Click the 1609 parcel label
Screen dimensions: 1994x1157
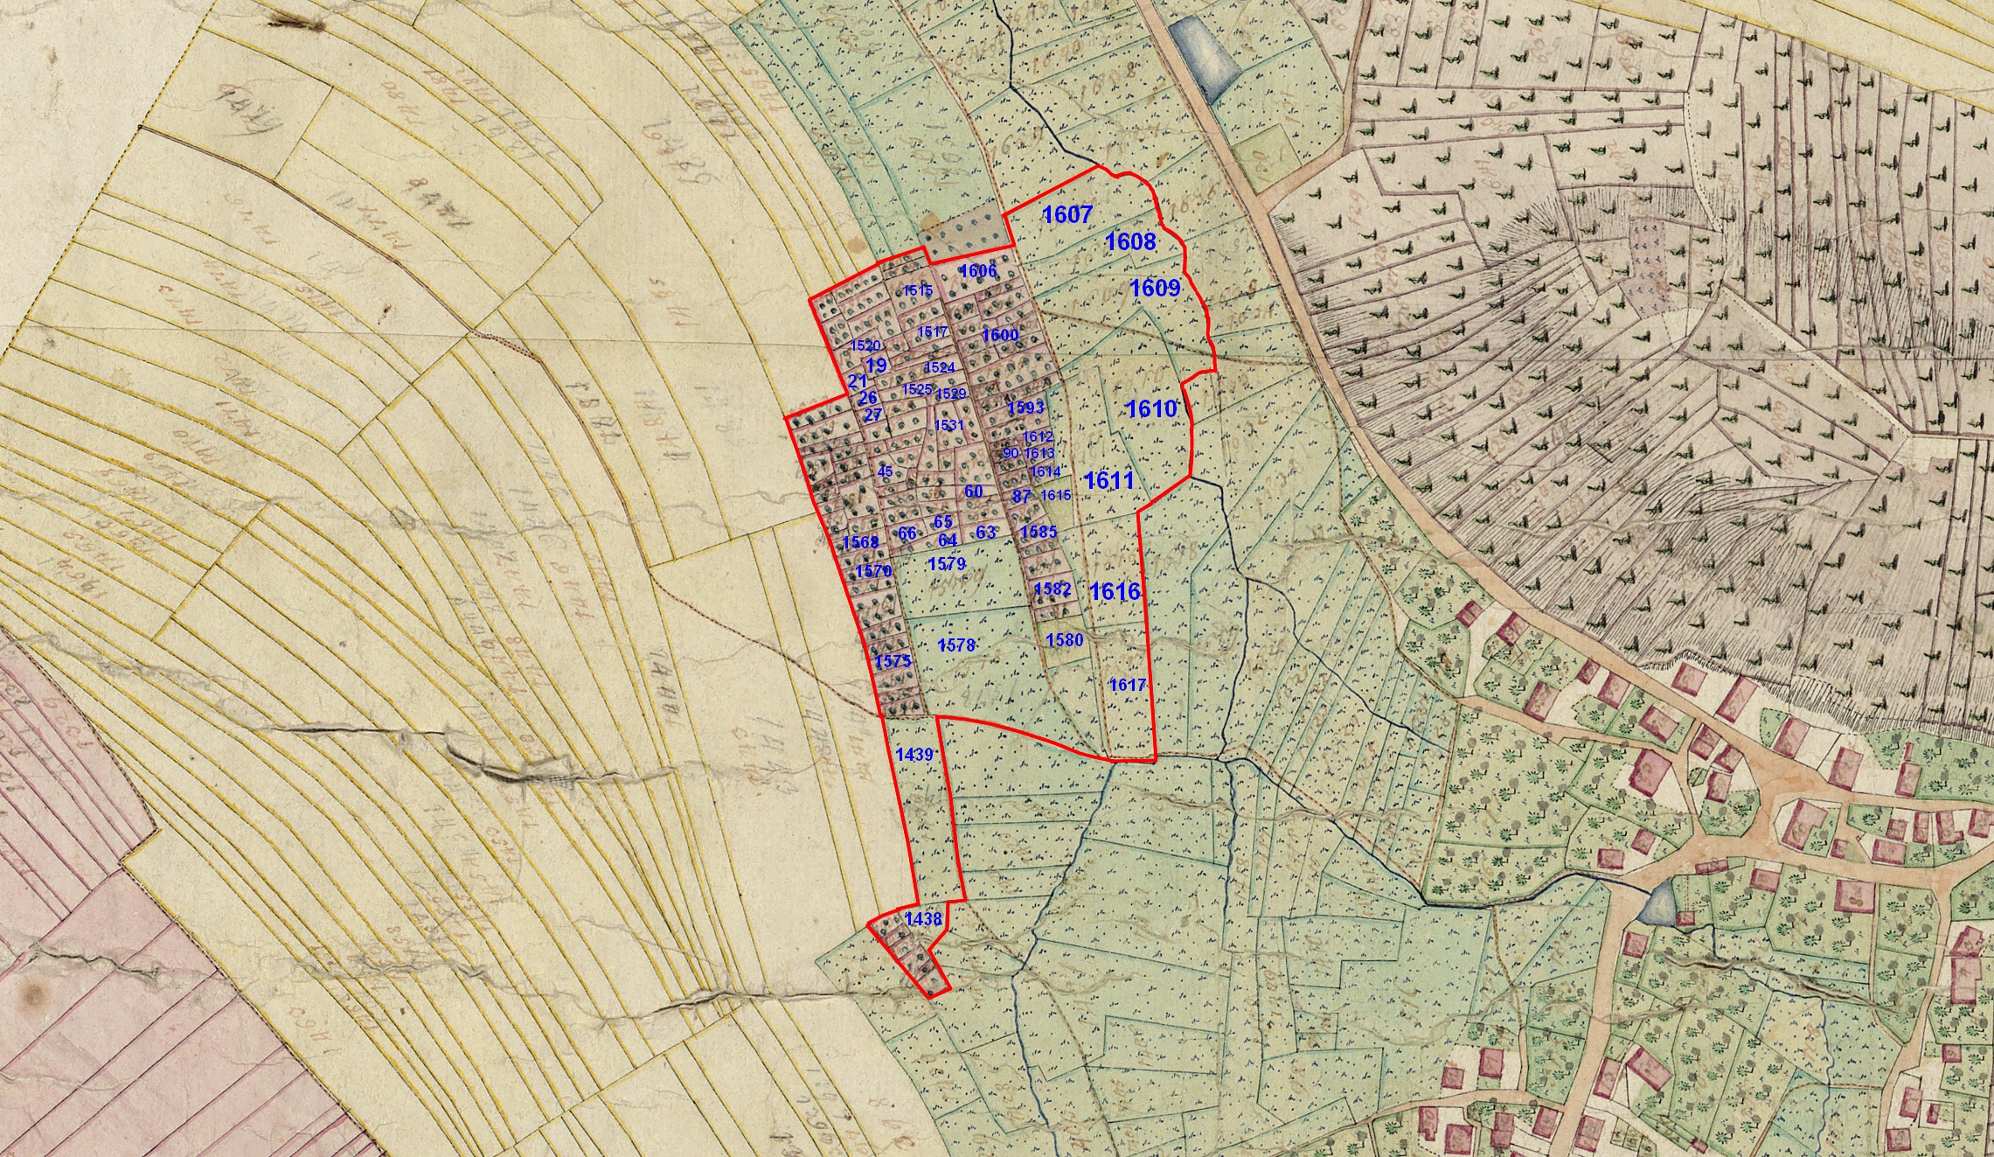point(1155,288)
